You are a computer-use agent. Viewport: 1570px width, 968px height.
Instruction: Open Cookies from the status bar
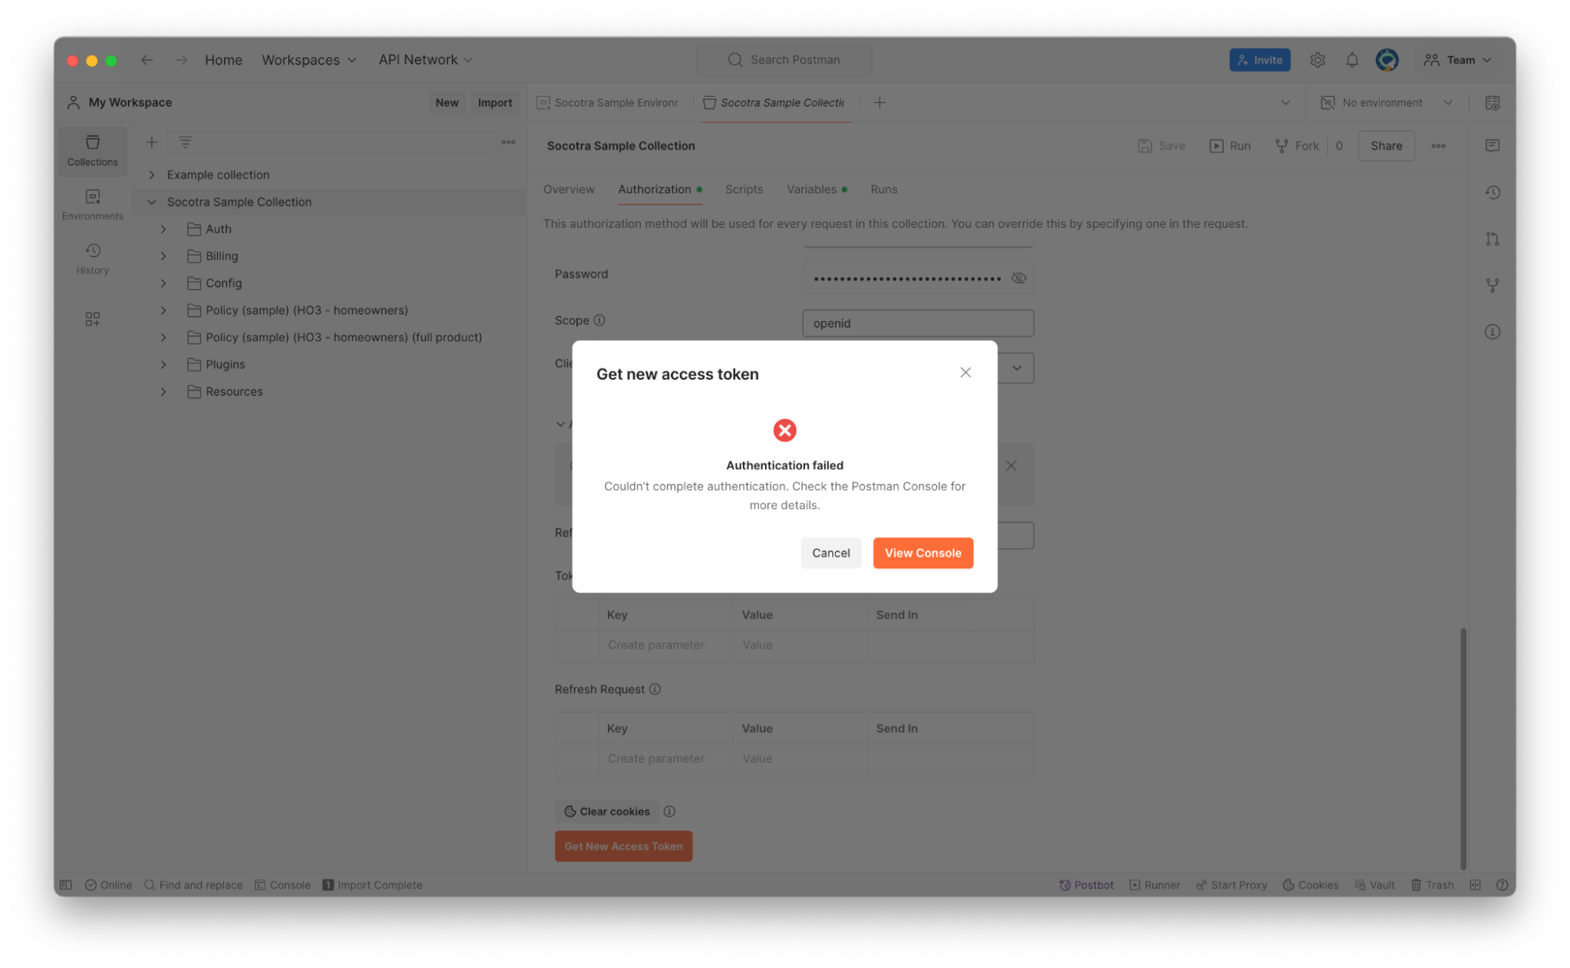[x=1310, y=885]
